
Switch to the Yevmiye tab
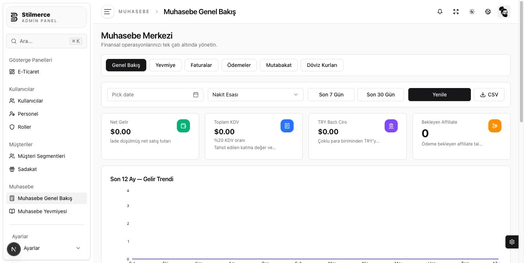tap(165, 65)
